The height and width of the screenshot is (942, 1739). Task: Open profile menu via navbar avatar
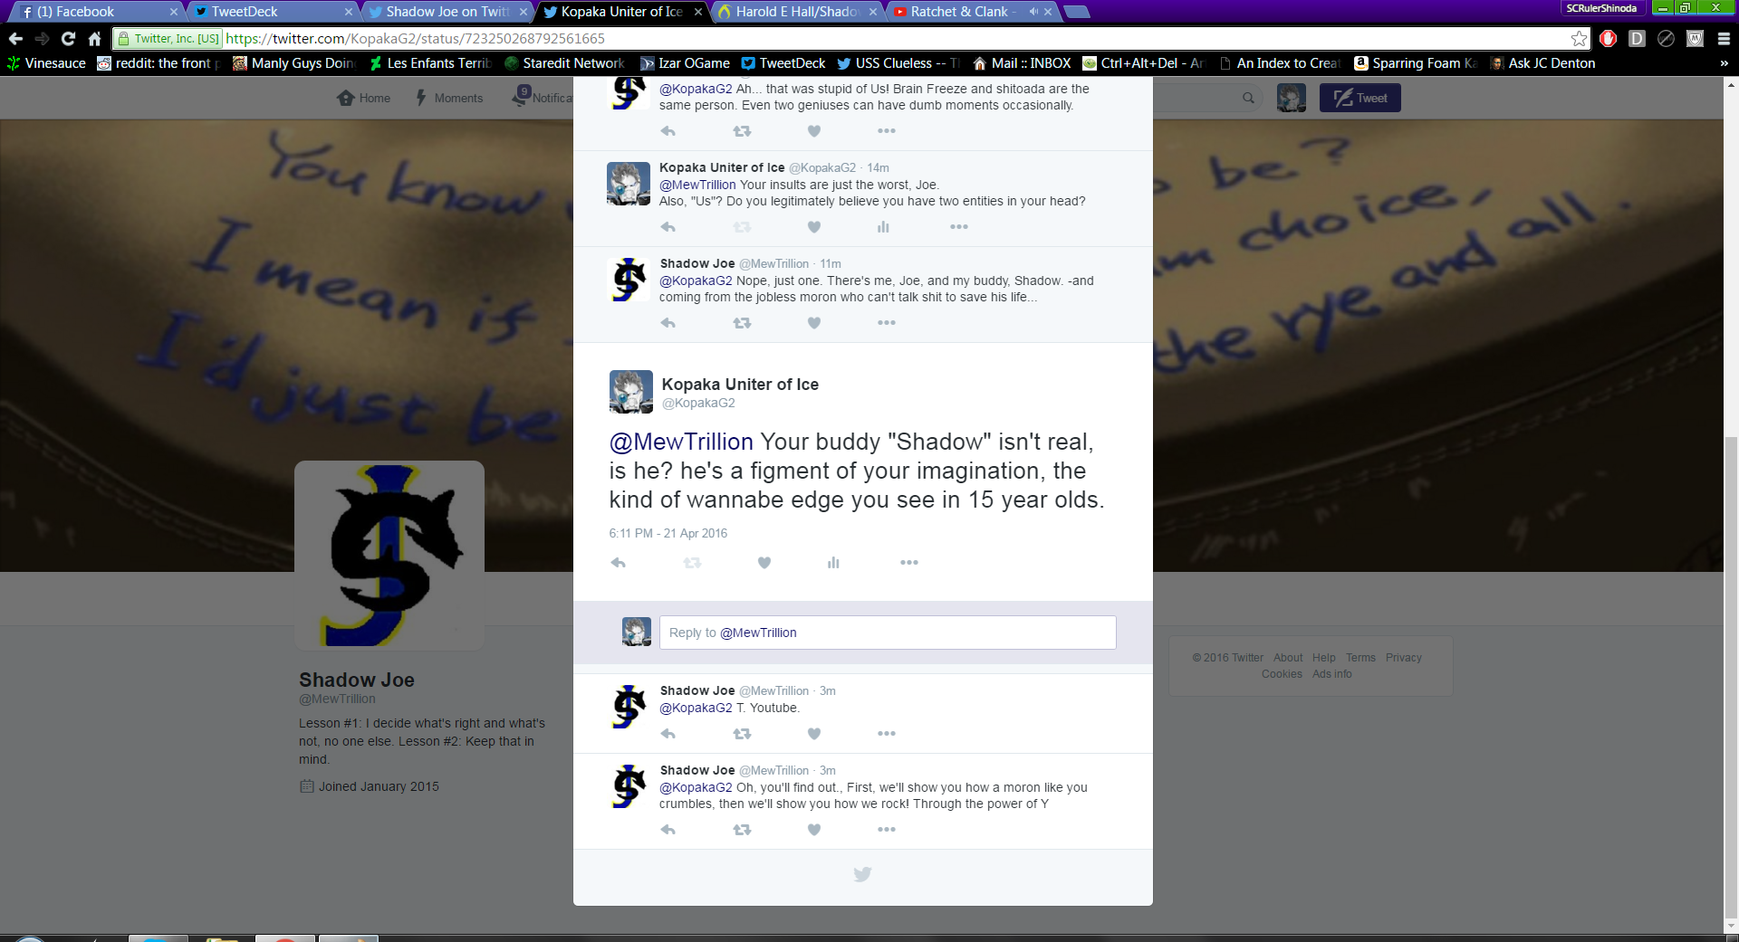pos(1292,98)
